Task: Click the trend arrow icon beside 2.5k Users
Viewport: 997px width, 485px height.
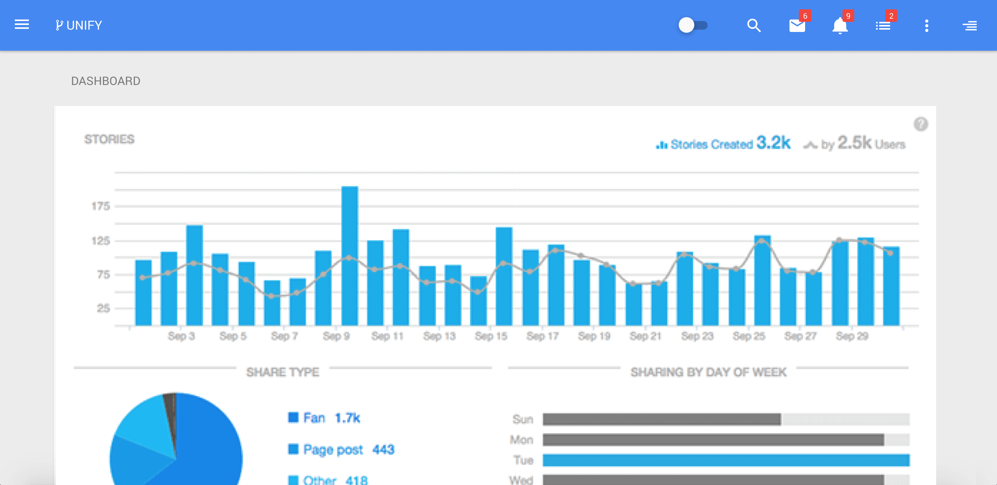Action: (x=811, y=144)
